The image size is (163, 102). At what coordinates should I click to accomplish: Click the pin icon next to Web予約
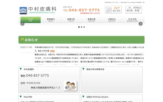[x=20, y=97]
